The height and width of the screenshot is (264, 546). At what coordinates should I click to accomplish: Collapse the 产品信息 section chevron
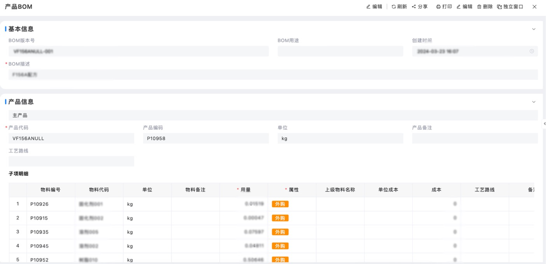coord(533,102)
